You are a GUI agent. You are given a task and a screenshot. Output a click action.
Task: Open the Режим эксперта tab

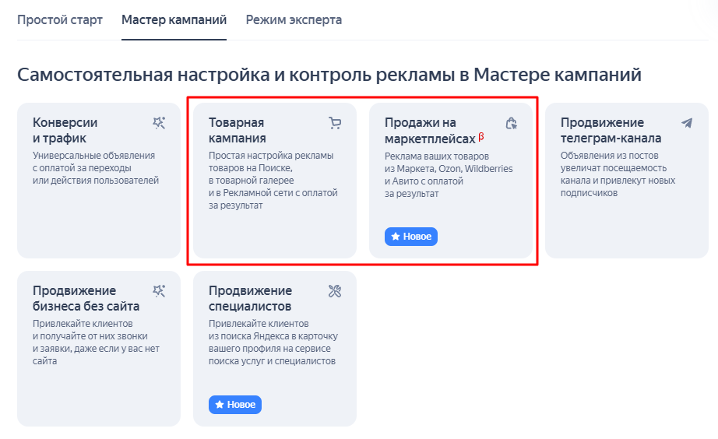(294, 20)
